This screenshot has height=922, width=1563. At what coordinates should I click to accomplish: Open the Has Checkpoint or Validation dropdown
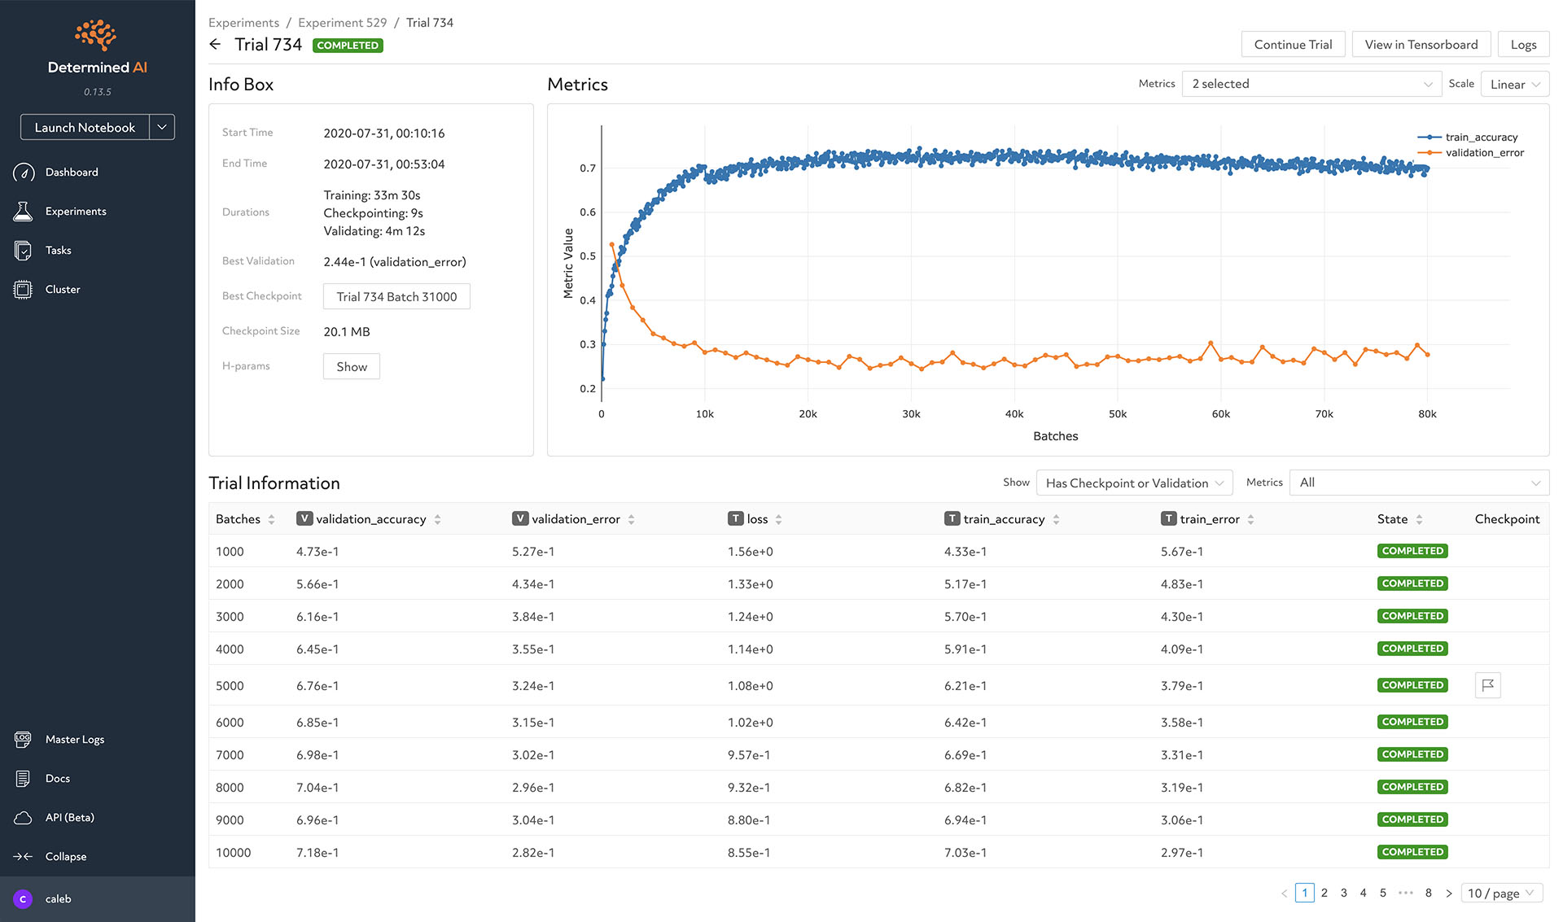pos(1132,483)
